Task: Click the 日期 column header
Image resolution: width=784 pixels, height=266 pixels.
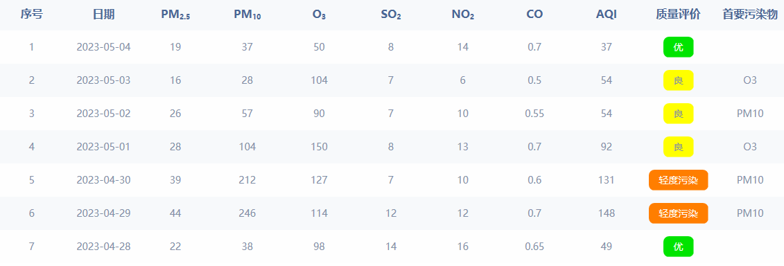Action: [103, 15]
